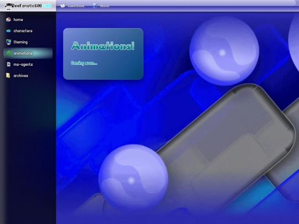The height and width of the screenshot is (224, 299).
Task: Open the ms-agents section
Action: 23,64
